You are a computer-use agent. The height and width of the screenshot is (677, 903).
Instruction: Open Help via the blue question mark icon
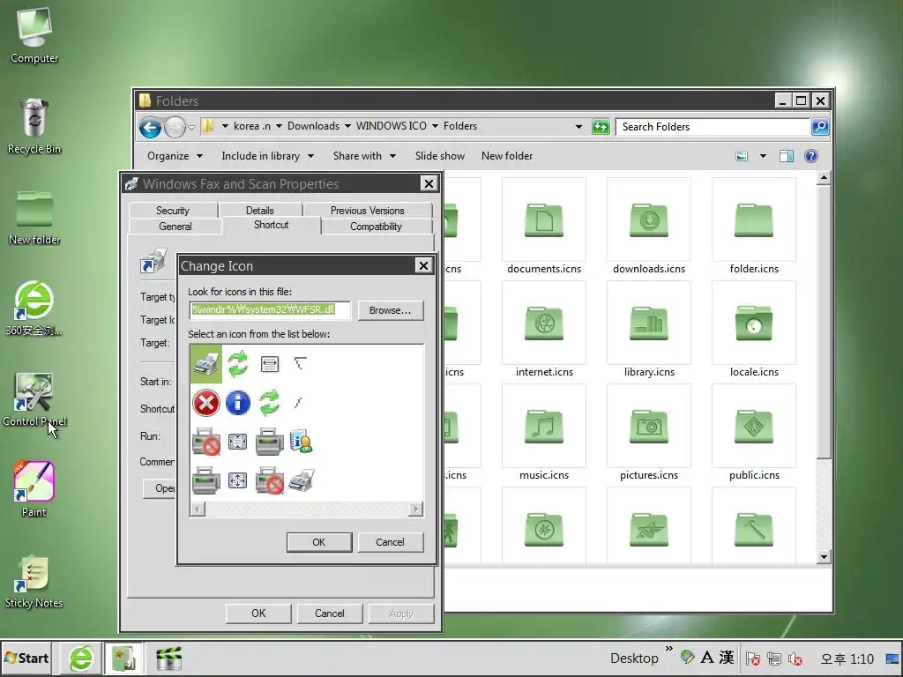pyautogui.click(x=811, y=156)
